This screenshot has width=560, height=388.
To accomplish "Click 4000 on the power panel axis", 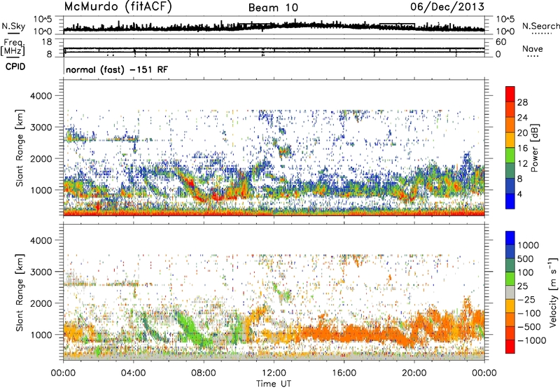I will pos(41,96).
